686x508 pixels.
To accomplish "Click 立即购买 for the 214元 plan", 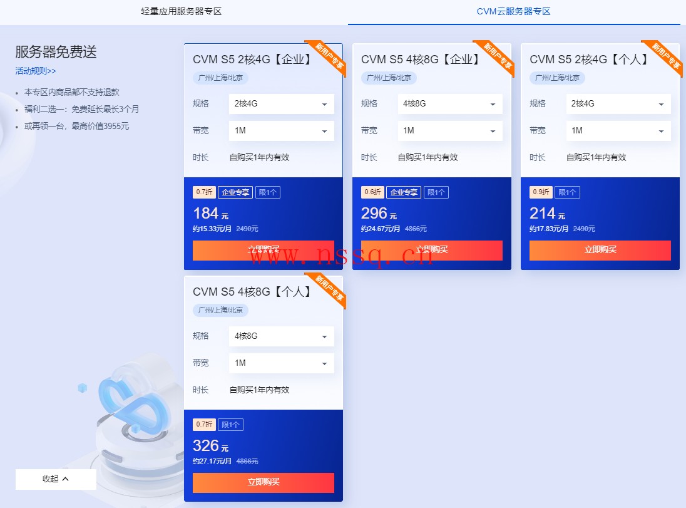I will pos(600,250).
